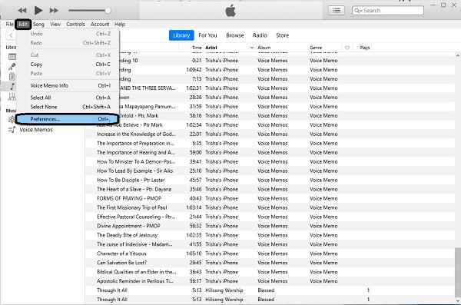461x305 pixels.
Task: Select The Deadly Bite of Jealousy track
Action: (x=128, y=235)
